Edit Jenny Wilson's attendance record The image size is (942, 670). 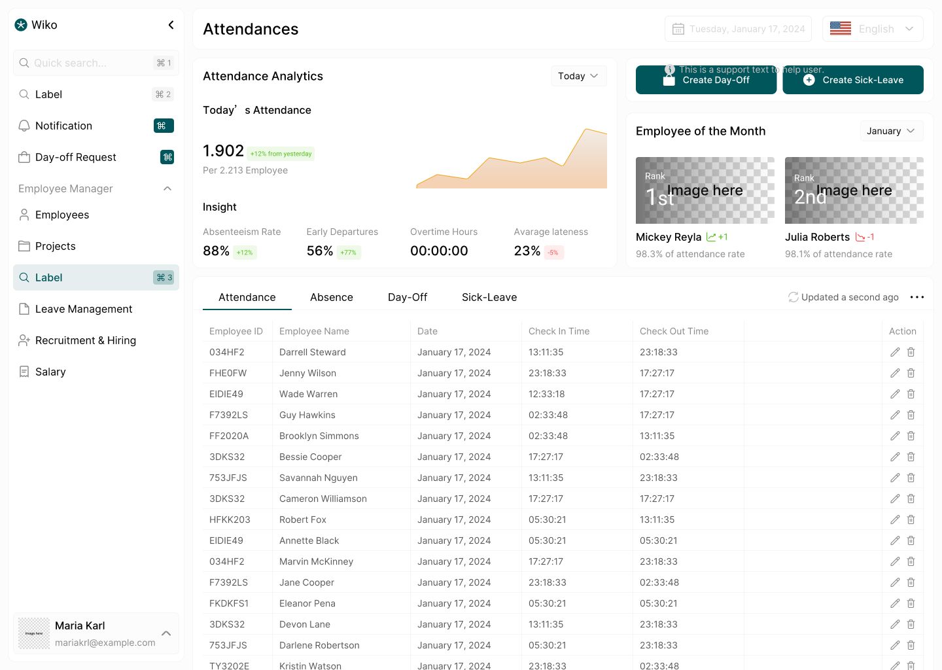coord(895,373)
